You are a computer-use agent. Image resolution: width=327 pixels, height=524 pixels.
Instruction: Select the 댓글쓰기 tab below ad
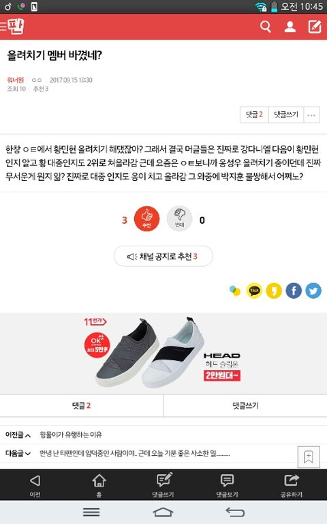[x=245, y=406]
